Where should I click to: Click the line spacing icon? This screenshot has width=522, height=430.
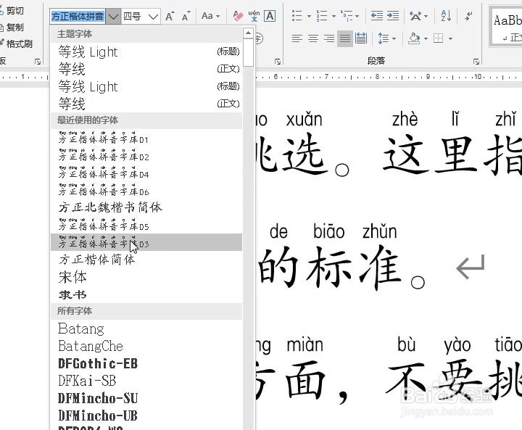(384, 38)
